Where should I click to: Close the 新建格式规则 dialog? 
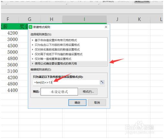point(106,27)
